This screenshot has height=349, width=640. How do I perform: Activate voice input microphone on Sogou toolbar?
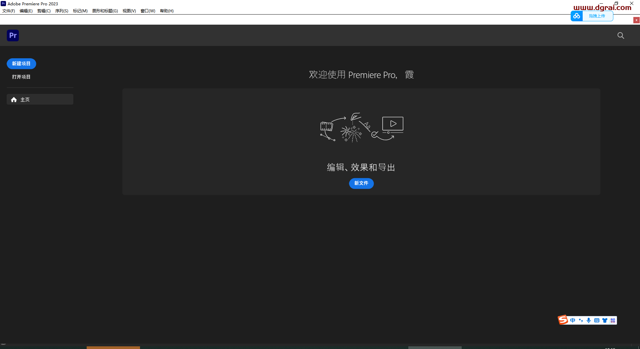click(589, 320)
